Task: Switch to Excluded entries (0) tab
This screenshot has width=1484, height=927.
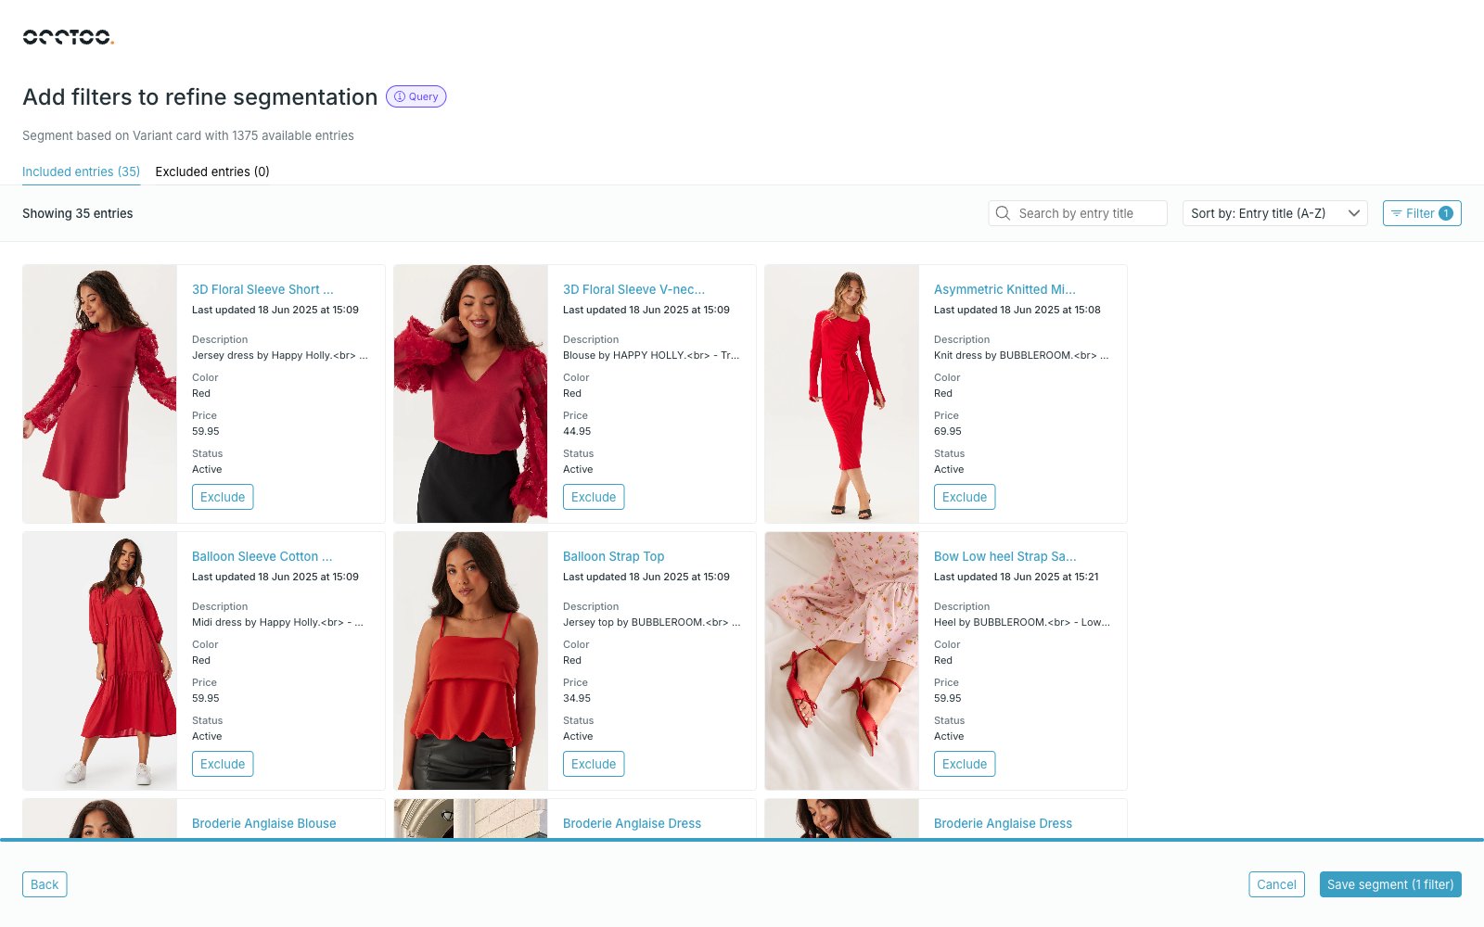Action: tap(212, 171)
